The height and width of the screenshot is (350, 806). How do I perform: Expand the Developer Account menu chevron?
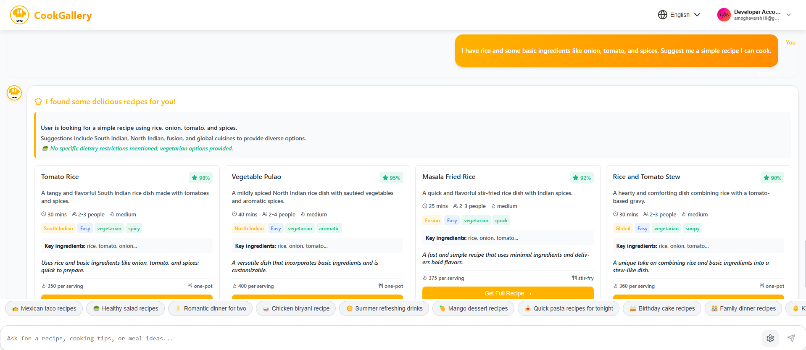click(x=789, y=15)
